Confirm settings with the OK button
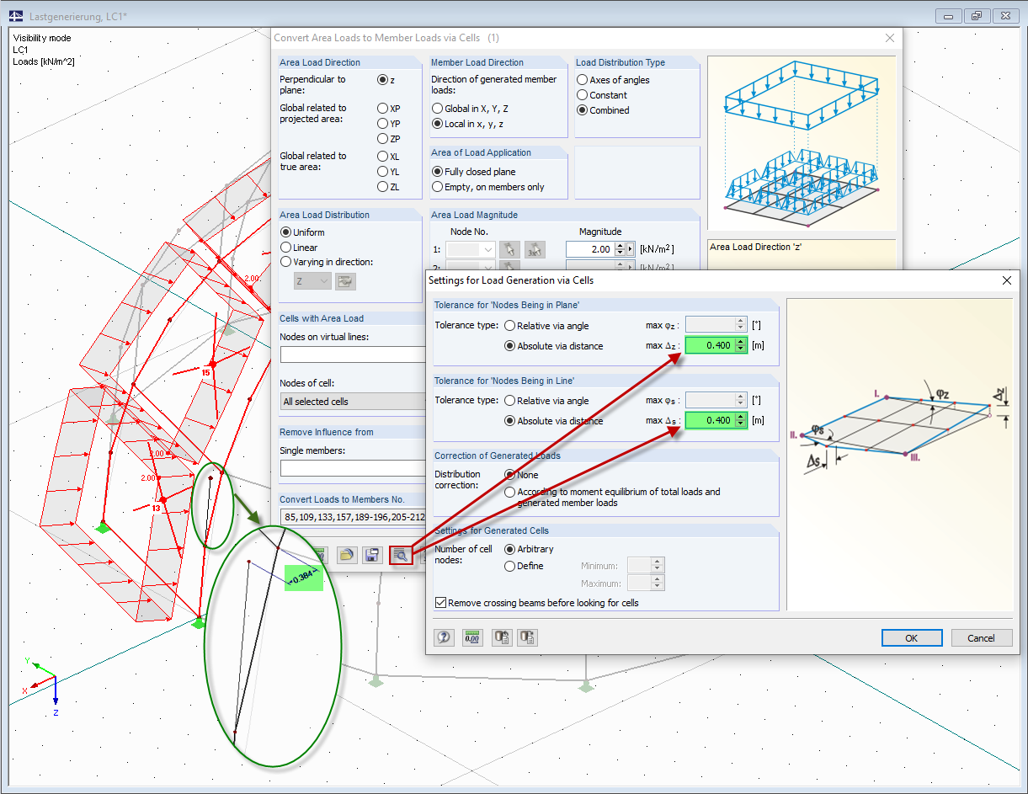Screen dimensions: 1028x794 tap(912, 638)
